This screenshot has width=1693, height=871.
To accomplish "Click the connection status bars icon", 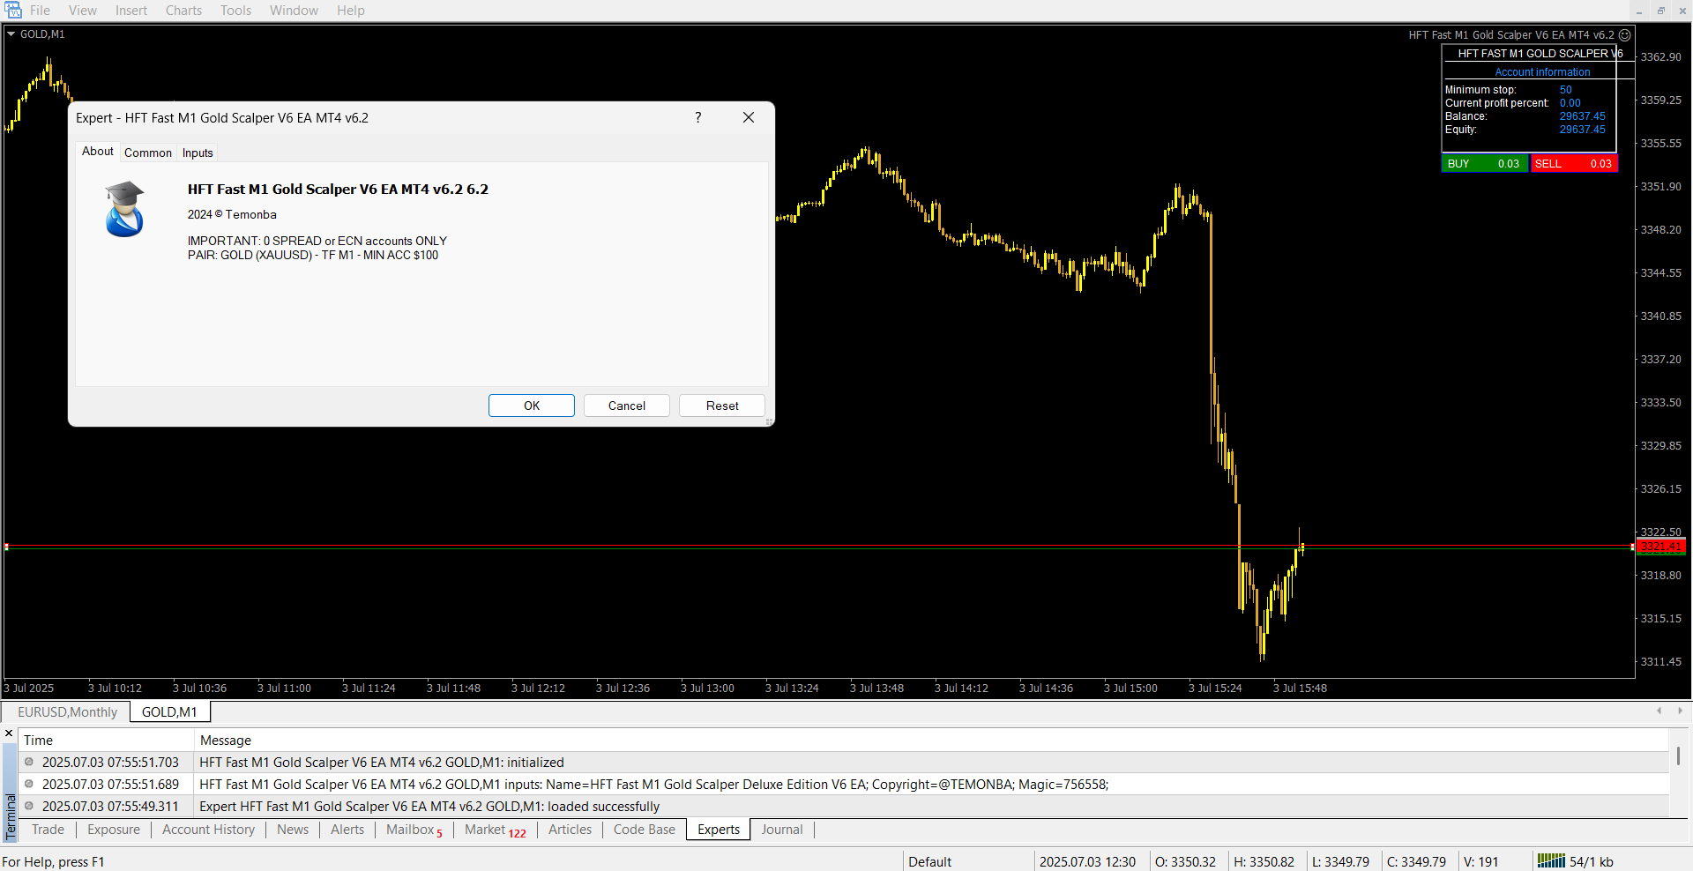I will (1551, 861).
